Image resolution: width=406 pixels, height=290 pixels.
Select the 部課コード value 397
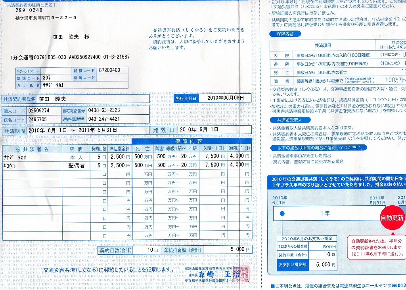47,78
